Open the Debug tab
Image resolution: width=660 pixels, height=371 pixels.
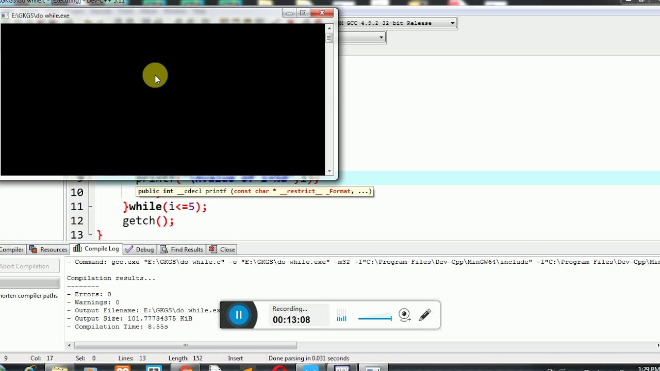[140, 249]
